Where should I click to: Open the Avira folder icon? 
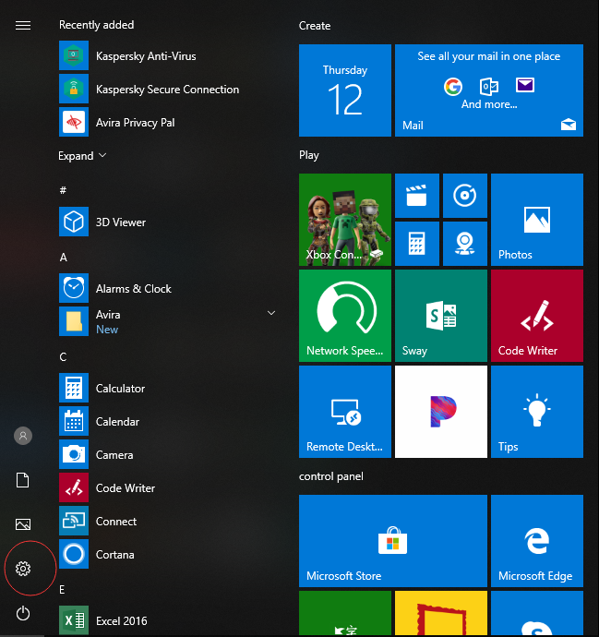point(74,321)
